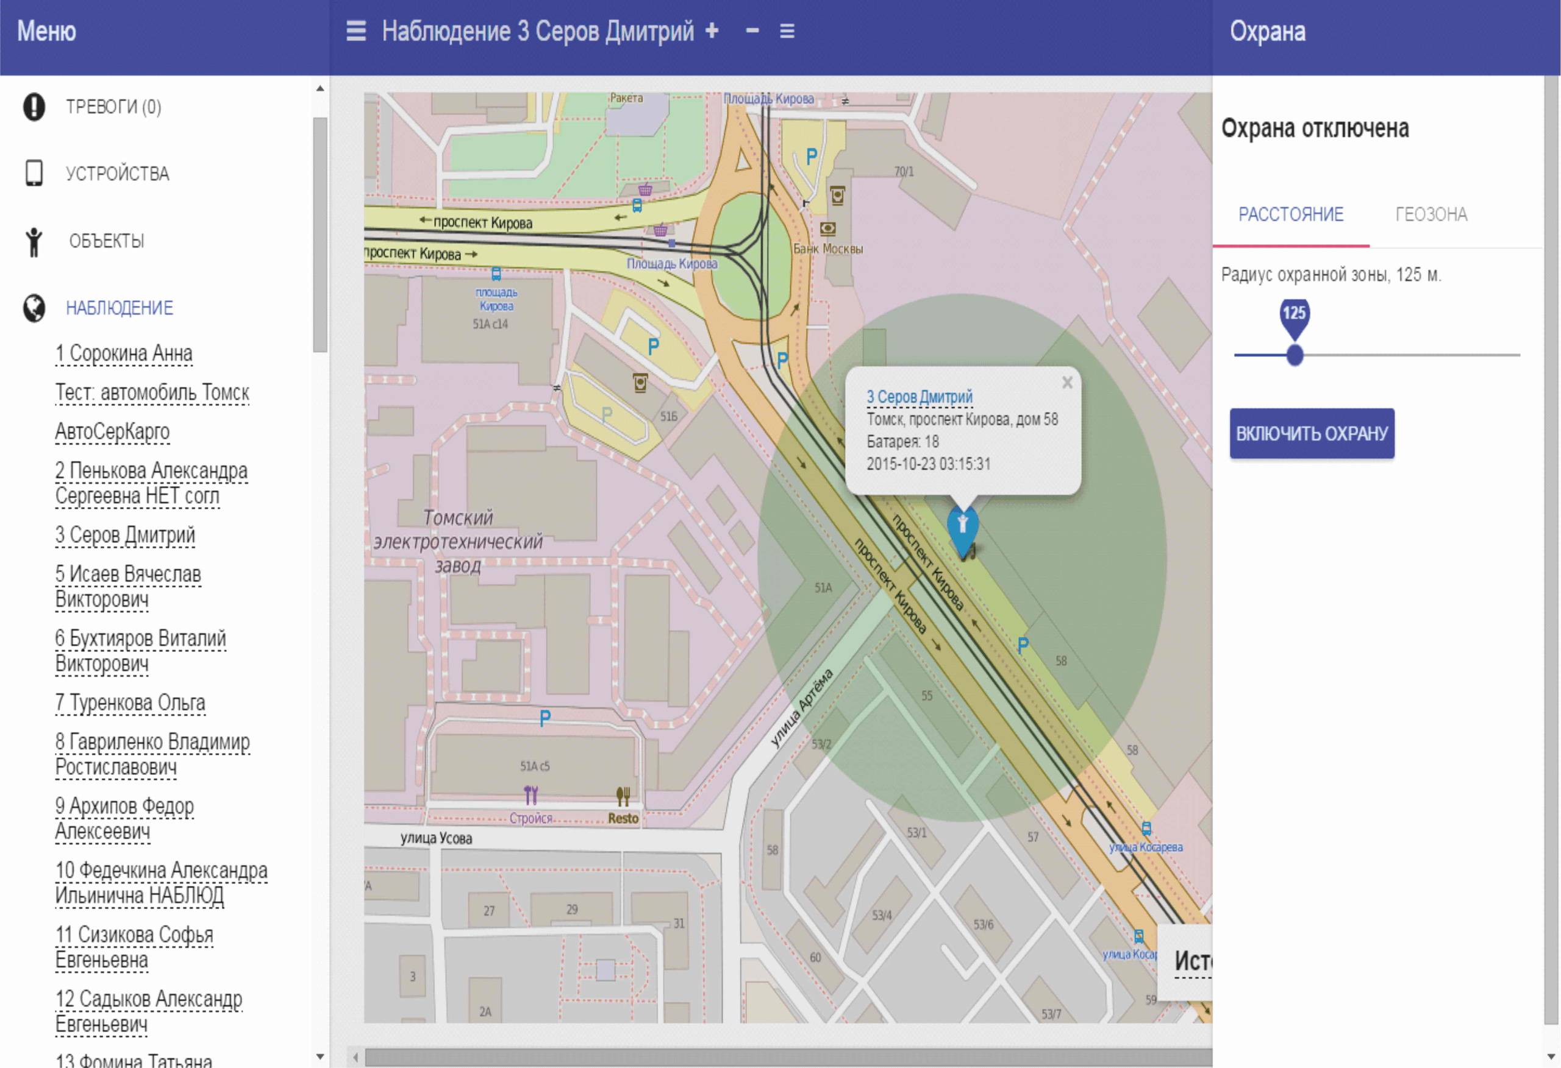Select 1 Сорокина Анна in observation list
Screen dimensions: 1561x1068
(124, 353)
